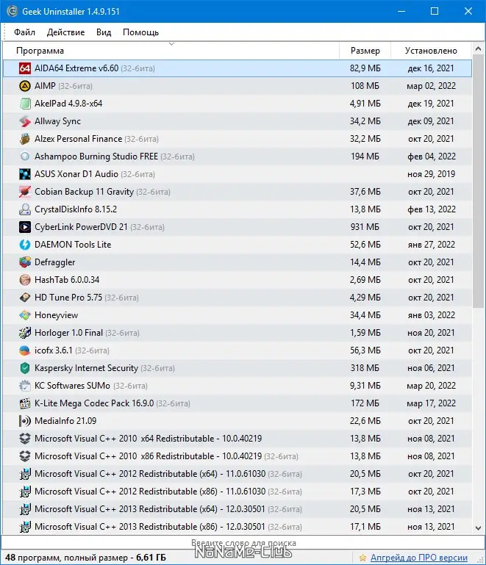This screenshot has height=565, width=486.
Task: Click the KC Softwares SUMo icon
Action: (25, 386)
